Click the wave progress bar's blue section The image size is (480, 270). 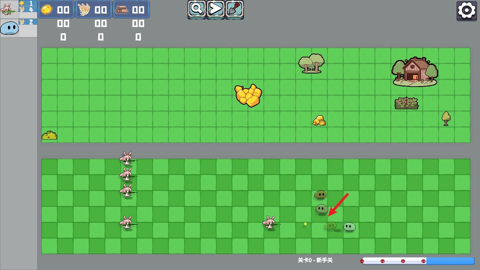pos(450,261)
